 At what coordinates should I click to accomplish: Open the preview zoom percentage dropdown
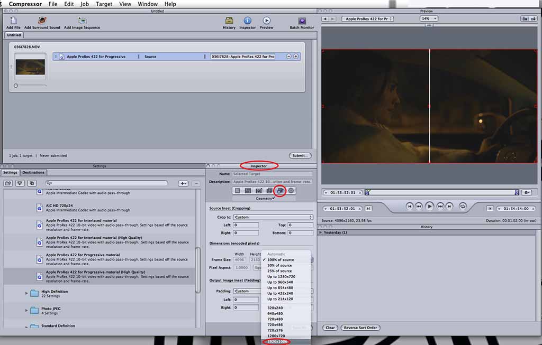[428, 18]
